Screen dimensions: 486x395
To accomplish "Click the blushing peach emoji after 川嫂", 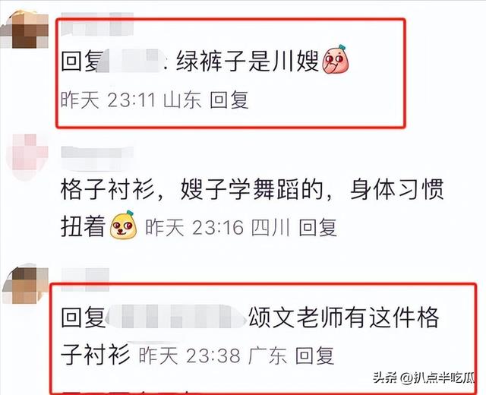I will 336,60.
